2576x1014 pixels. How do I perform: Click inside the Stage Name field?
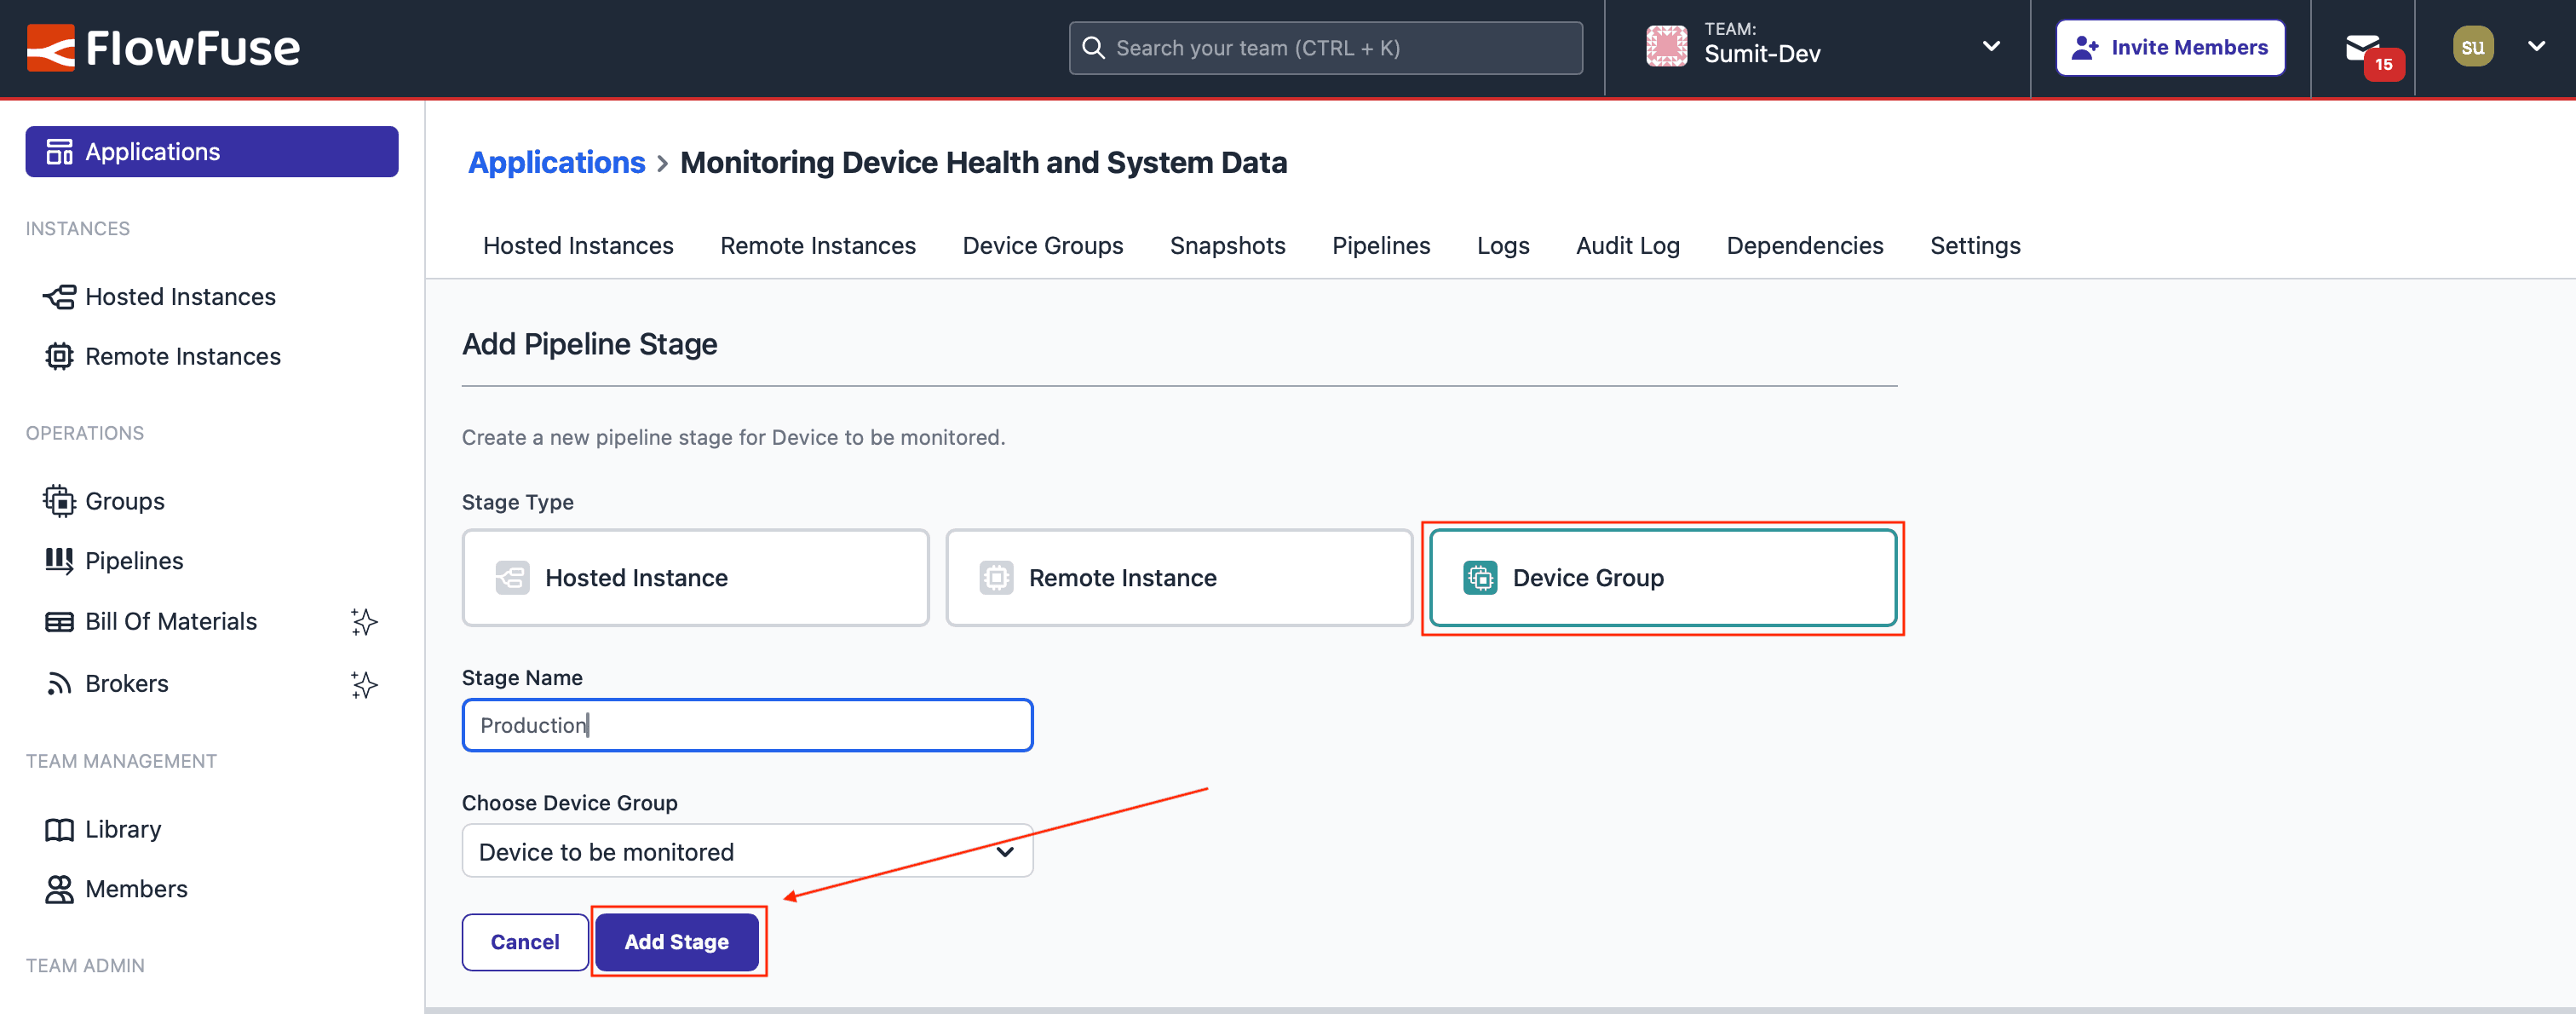[747, 725]
